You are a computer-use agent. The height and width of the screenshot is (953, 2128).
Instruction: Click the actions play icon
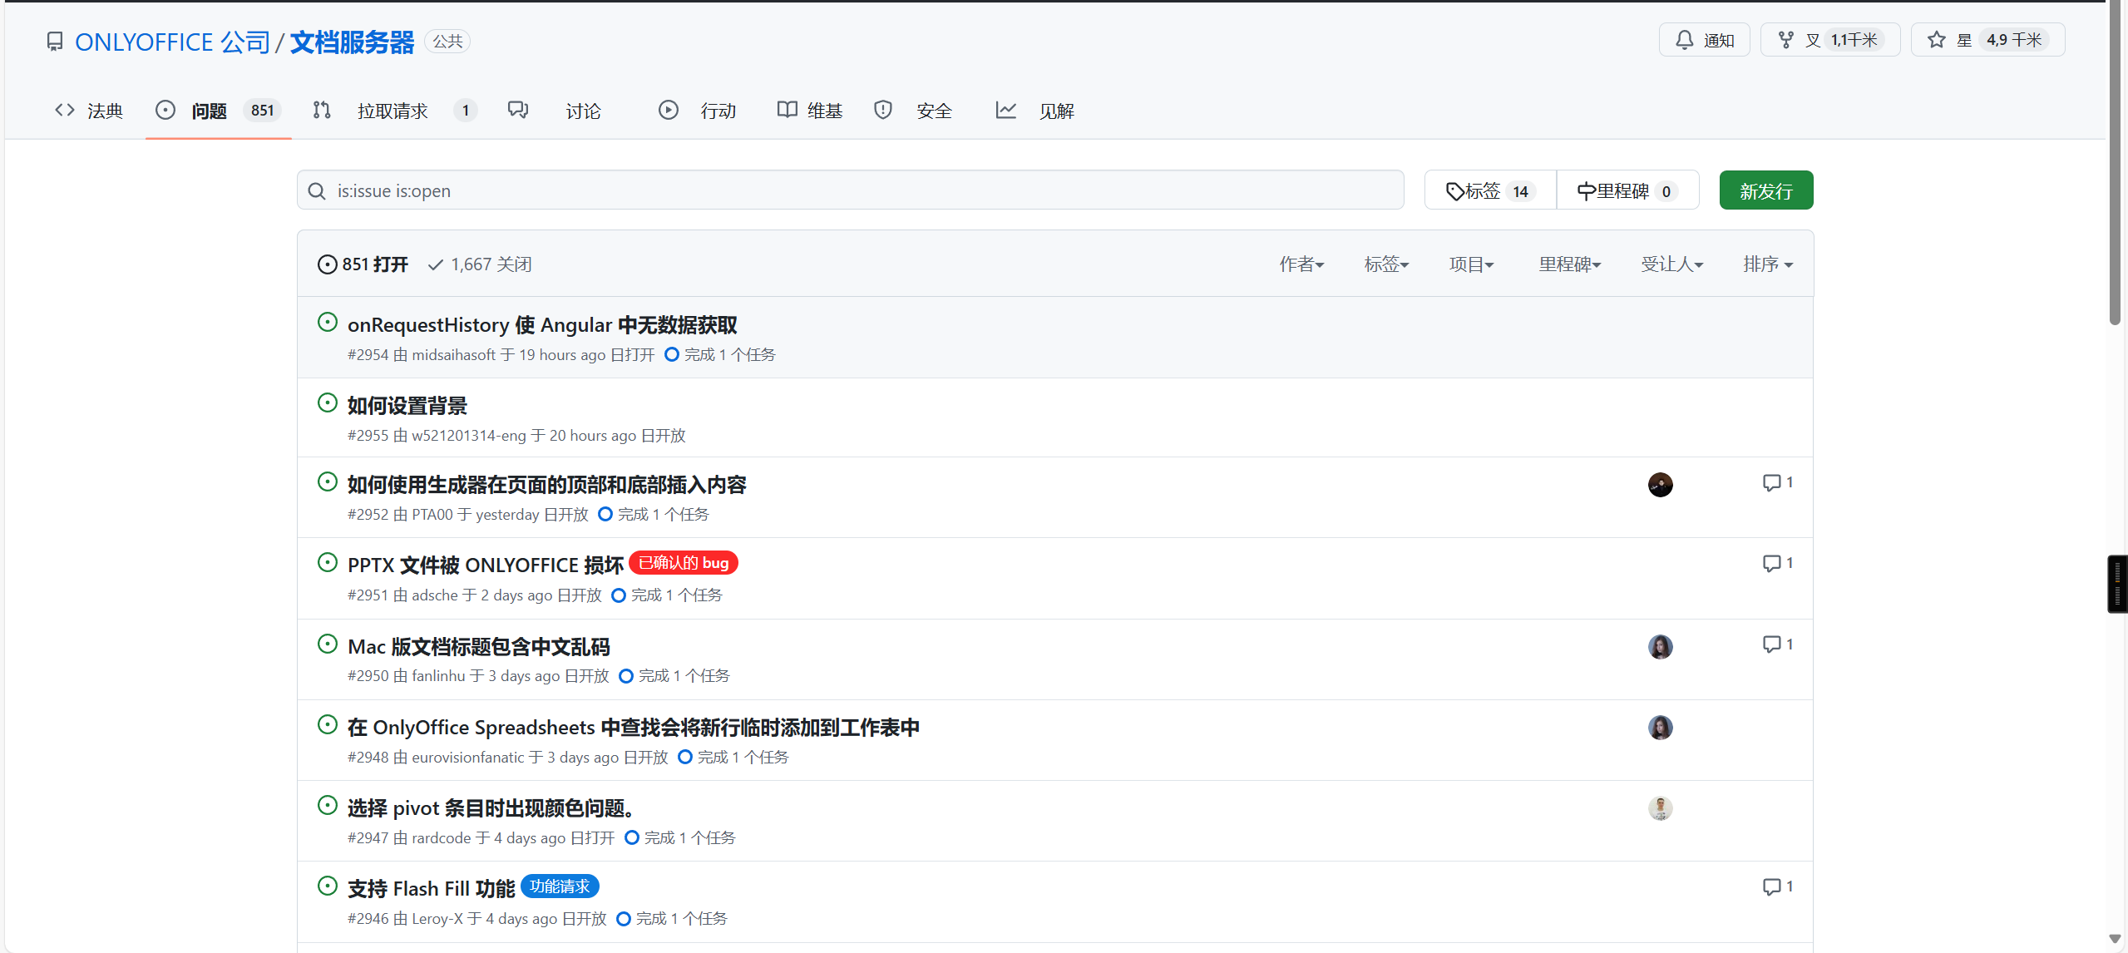coord(669,110)
